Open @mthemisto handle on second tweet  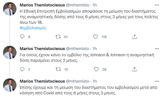click(x=77, y=49)
